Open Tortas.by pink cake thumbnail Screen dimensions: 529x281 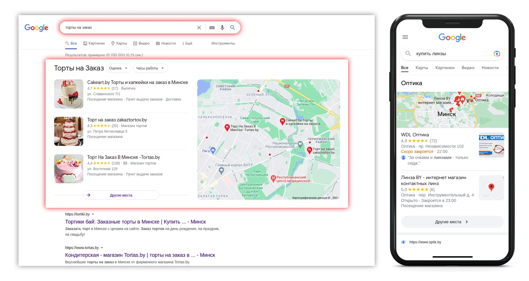coord(69,169)
